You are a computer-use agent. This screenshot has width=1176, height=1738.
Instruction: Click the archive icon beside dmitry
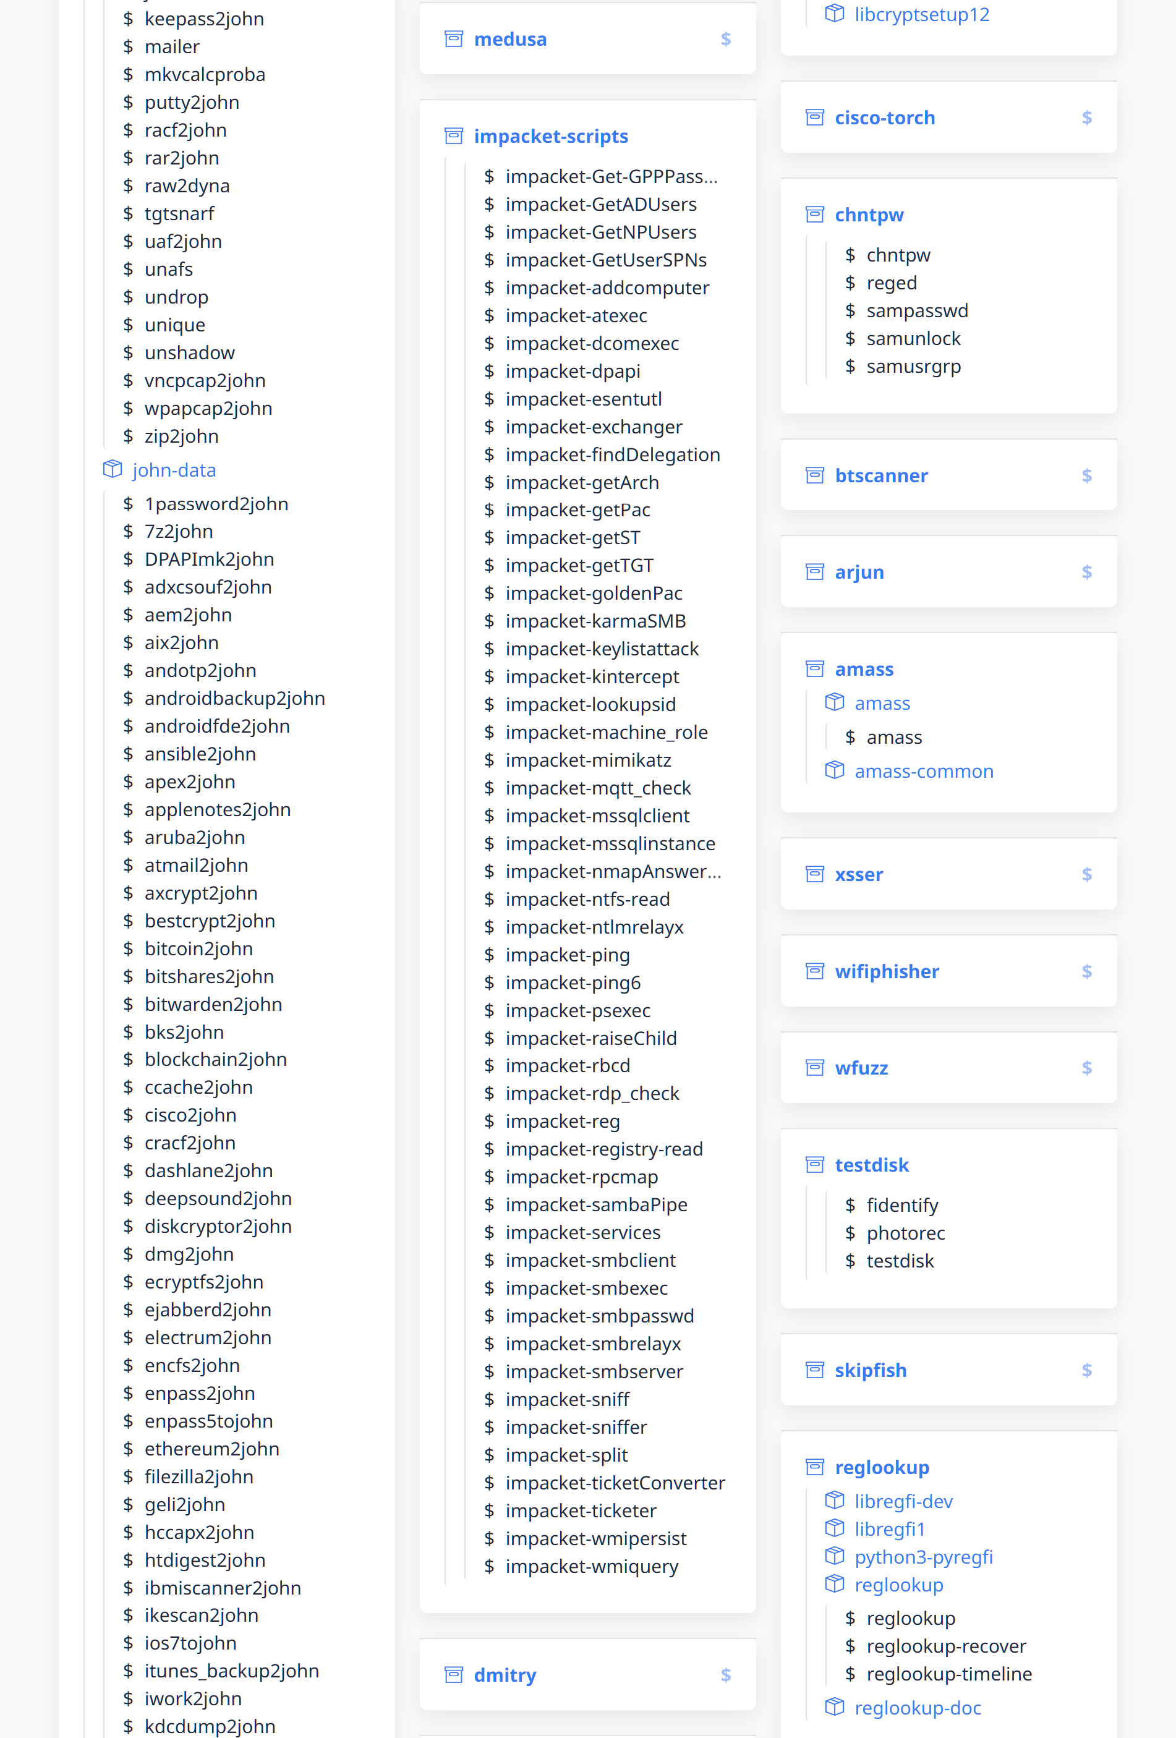(x=453, y=1674)
